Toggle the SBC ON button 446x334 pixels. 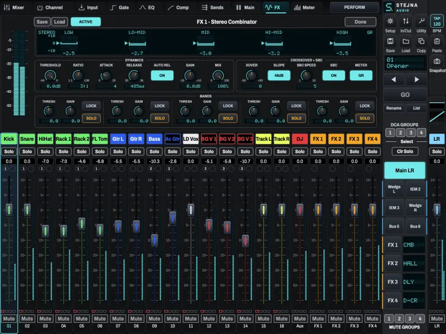click(x=333, y=76)
